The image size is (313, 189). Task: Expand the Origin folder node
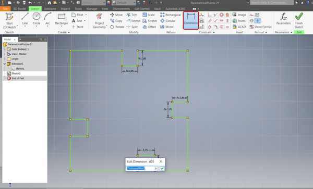(x=5, y=59)
